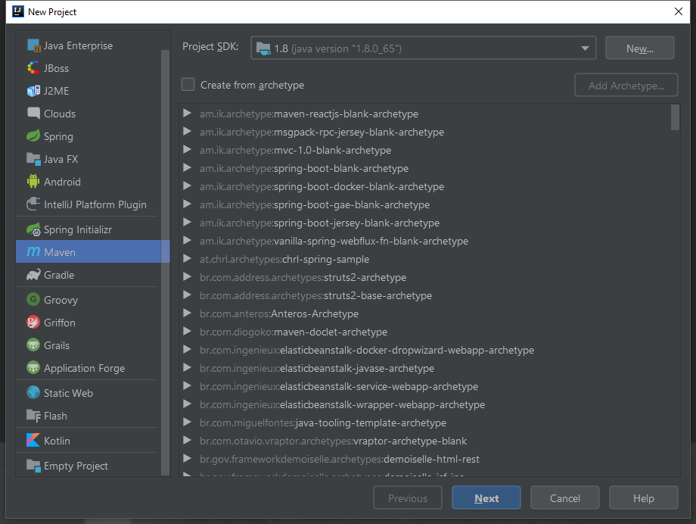The height and width of the screenshot is (524, 696).
Task: Click the Previous button
Action: click(x=408, y=497)
